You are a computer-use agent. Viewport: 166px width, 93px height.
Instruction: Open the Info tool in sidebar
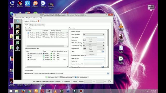point(18,27)
